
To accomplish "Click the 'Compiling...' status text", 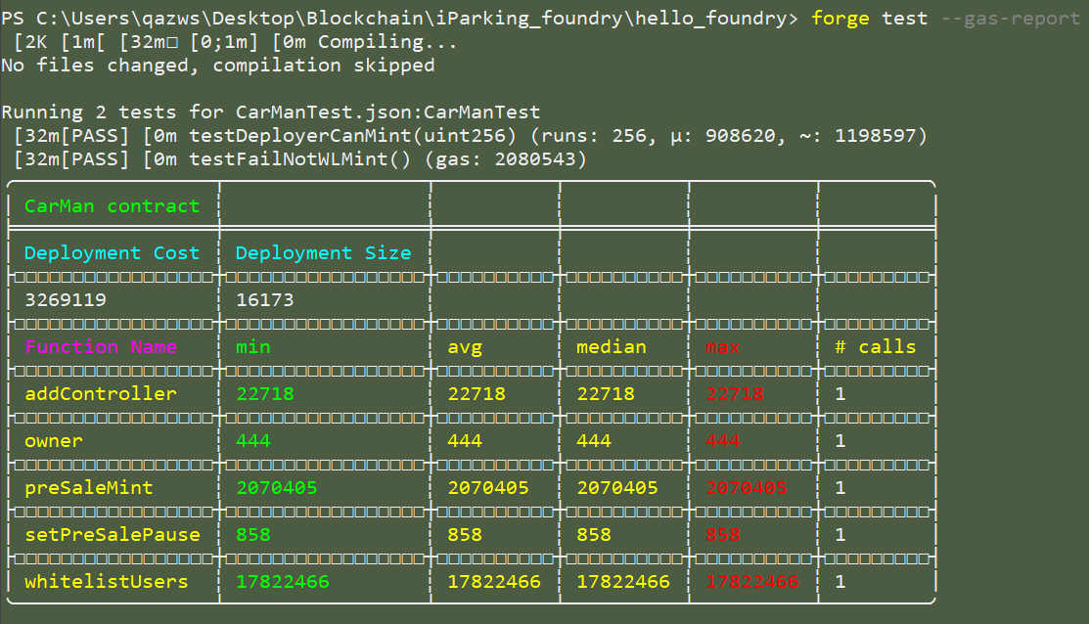I will pyautogui.click(x=387, y=42).
